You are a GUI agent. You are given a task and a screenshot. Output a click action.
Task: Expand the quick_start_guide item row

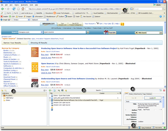(x=50, y=98)
